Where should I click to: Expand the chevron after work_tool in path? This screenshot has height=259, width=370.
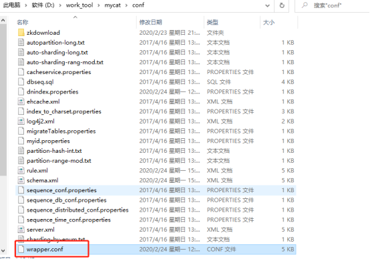click(x=99, y=5)
